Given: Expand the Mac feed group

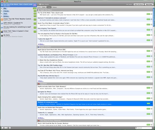Looking at the screenshot, I should pos(1,8).
